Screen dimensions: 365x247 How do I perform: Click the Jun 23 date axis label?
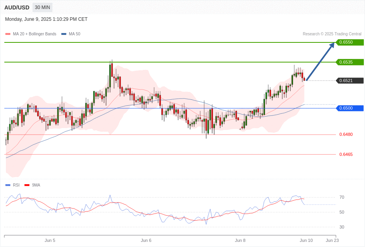(332, 240)
